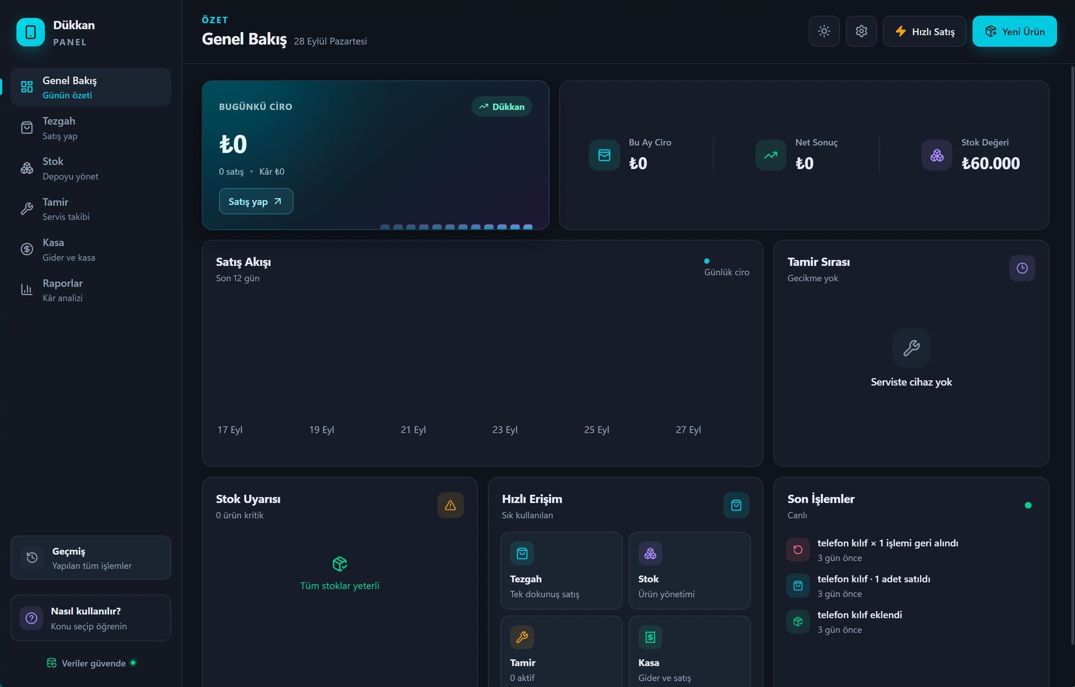Click the Hızlı Erişim bag icon
Image resolution: width=1075 pixels, height=687 pixels.
(x=736, y=505)
